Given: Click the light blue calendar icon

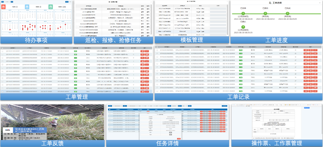Looking at the screenshot, I should 27,7.
